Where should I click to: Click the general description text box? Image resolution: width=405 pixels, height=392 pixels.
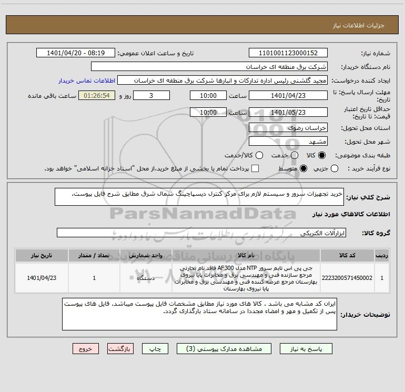(x=199, y=197)
